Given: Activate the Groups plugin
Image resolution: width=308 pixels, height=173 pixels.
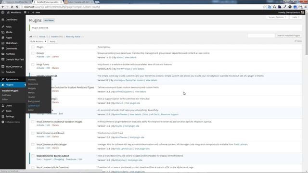Looking at the screenshot, I should [x=40, y=57].
